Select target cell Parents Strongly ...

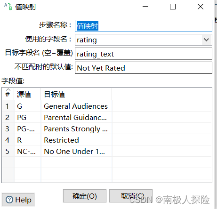click(76, 129)
